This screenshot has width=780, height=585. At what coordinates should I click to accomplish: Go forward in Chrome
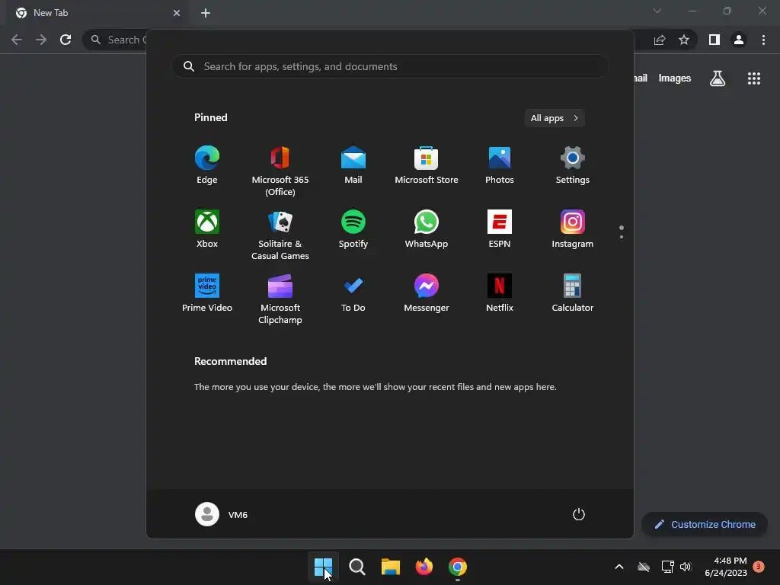point(41,40)
